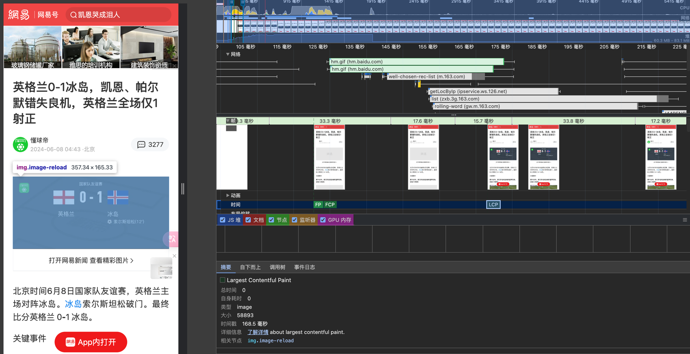
Task: Open the memory panel hamburger menu icon
Action: (685, 220)
